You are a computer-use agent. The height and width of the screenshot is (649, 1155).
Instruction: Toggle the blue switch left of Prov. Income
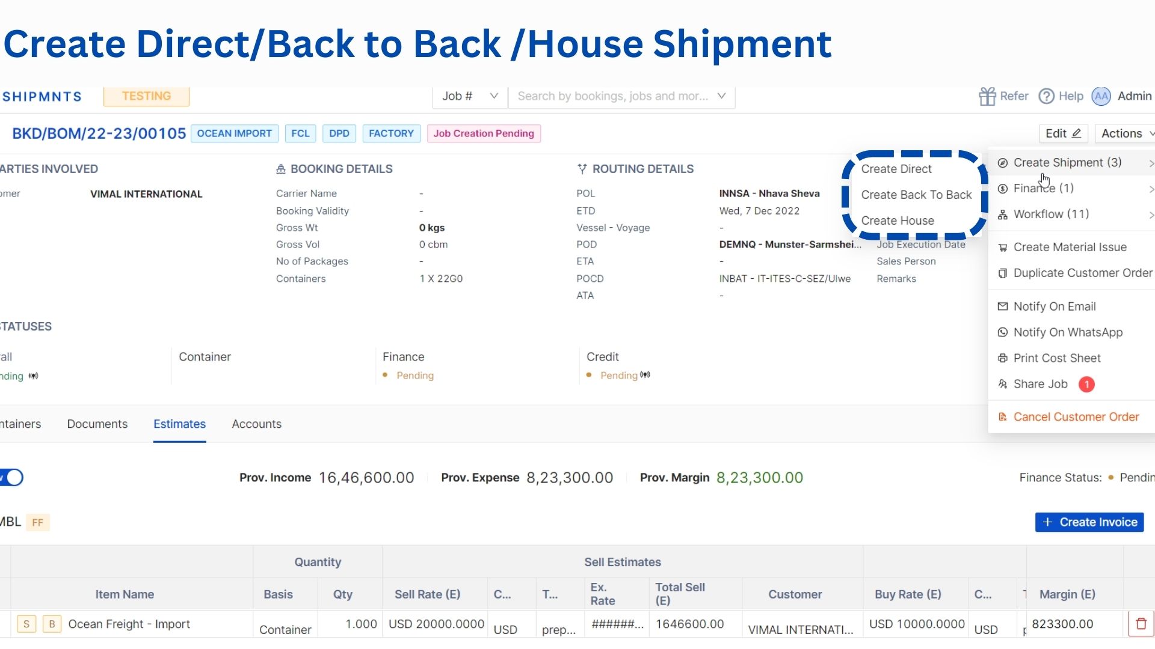click(11, 478)
